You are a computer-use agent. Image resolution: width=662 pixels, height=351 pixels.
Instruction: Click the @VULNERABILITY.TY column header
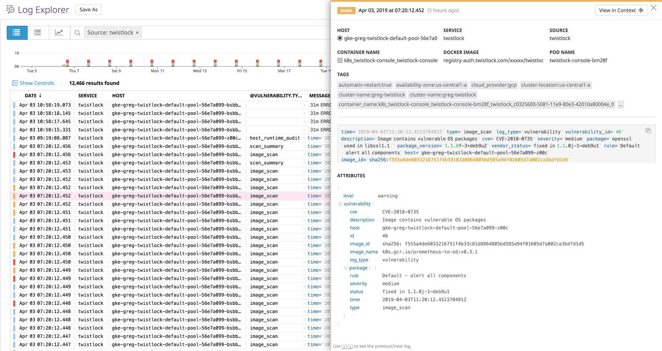point(276,96)
